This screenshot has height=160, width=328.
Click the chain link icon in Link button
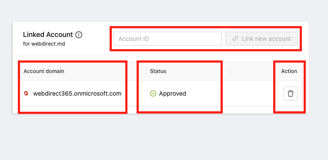(235, 39)
